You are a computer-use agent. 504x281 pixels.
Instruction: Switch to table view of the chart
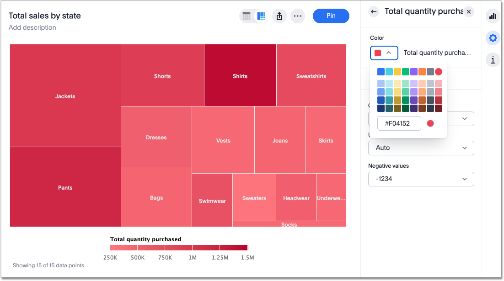(x=247, y=16)
